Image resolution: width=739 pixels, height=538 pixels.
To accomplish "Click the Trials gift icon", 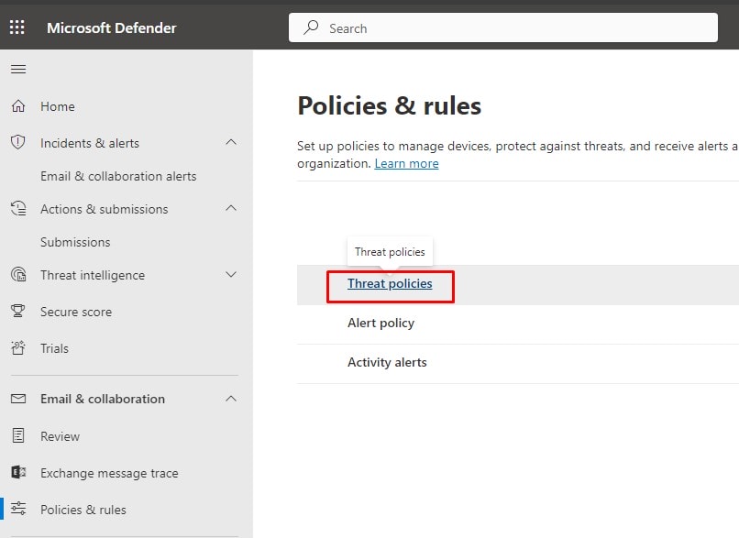I will click(x=18, y=347).
